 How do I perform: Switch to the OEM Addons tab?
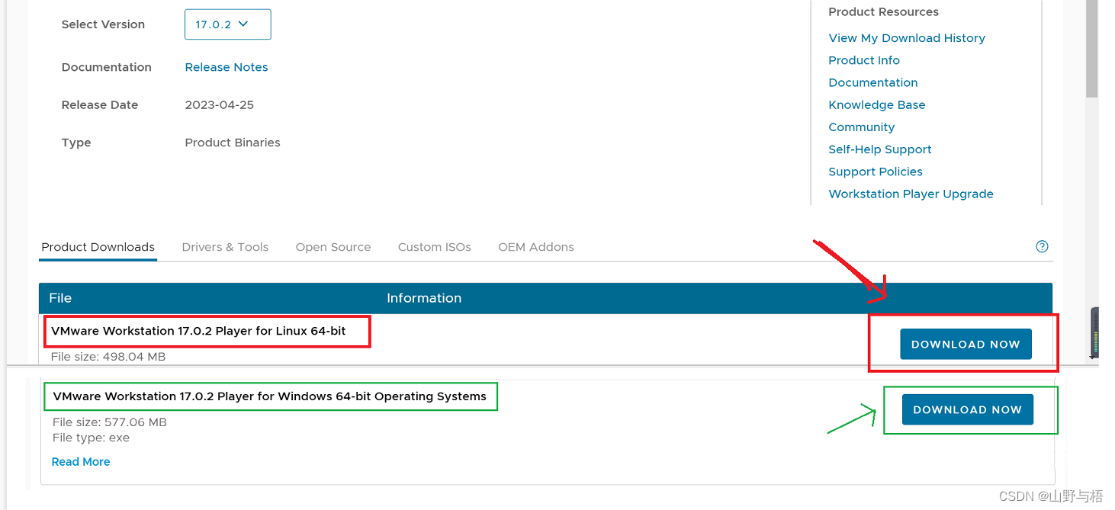[536, 247]
